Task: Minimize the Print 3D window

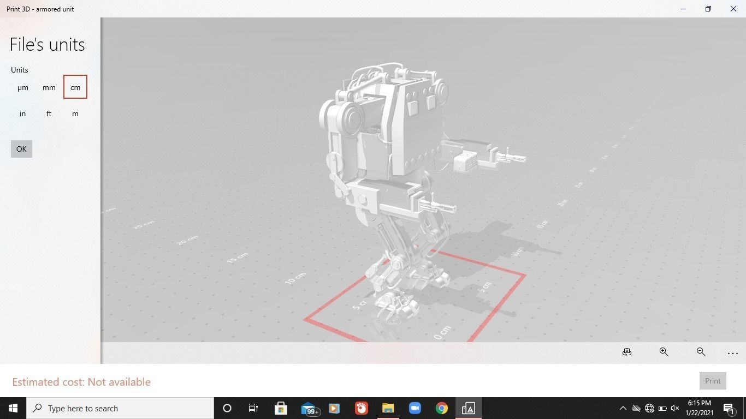Action: [x=683, y=9]
